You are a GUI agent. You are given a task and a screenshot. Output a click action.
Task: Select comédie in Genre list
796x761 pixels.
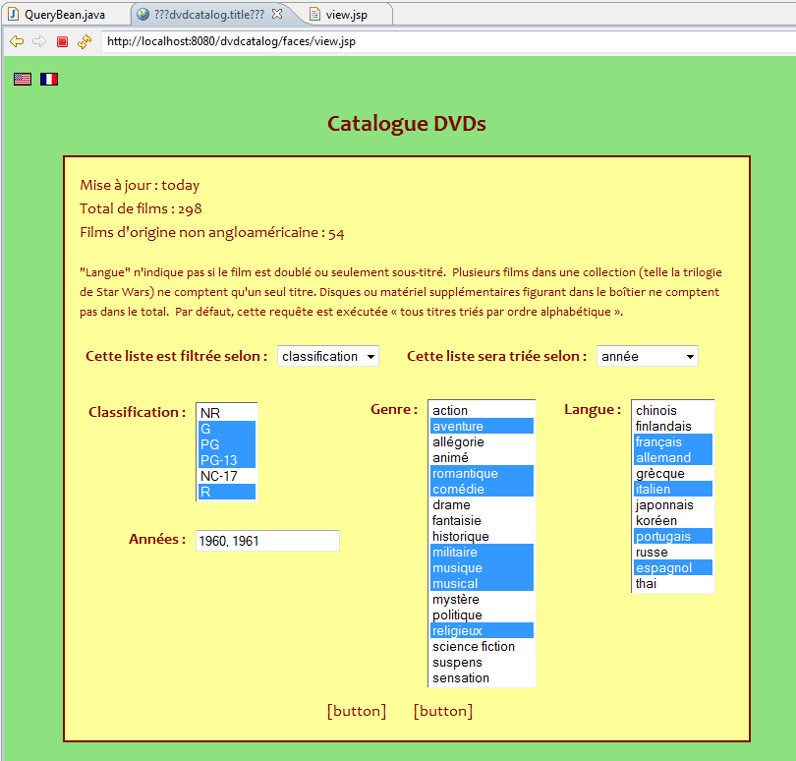pos(482,489)
